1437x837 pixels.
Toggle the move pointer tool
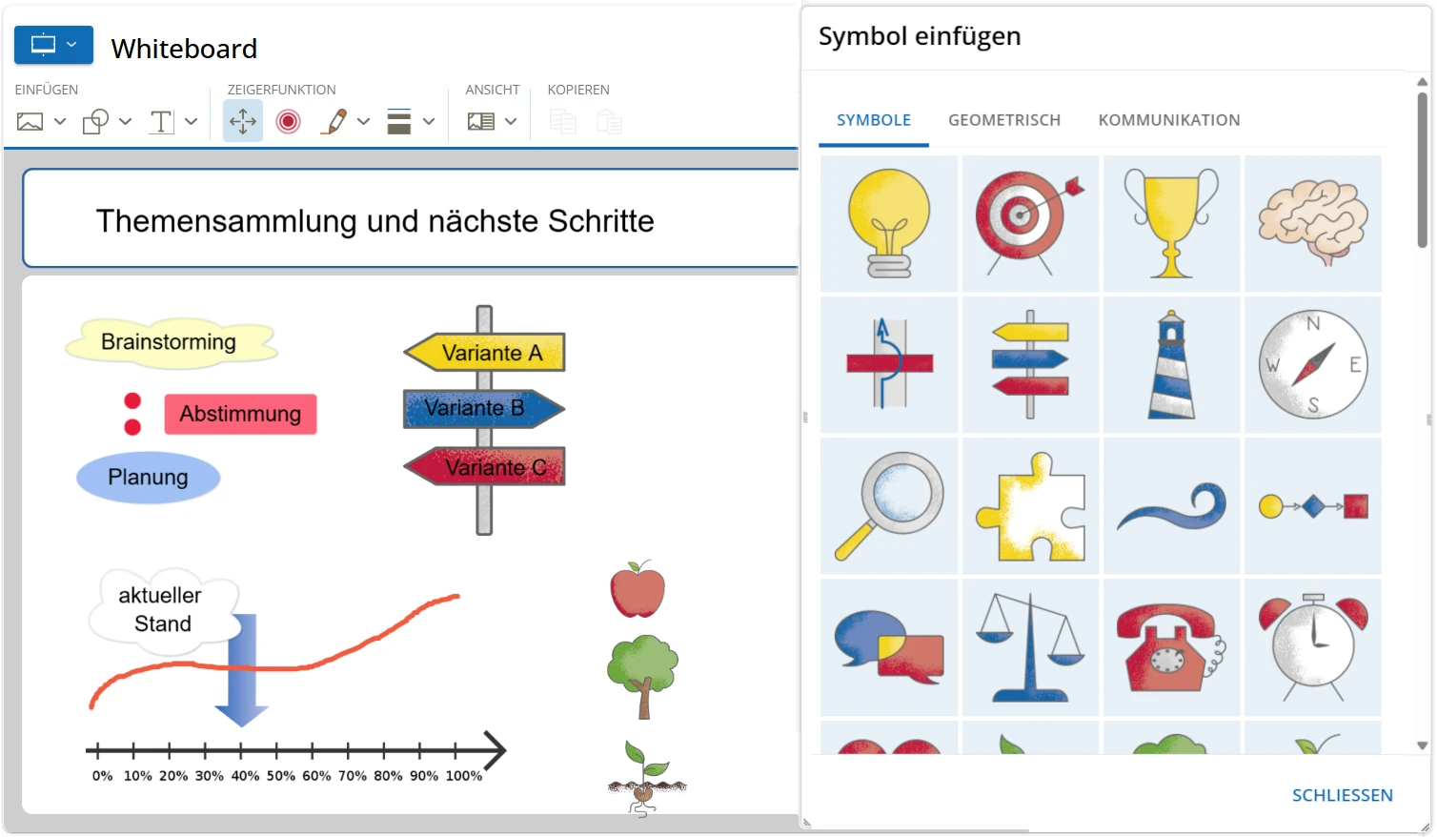[242, 121]
